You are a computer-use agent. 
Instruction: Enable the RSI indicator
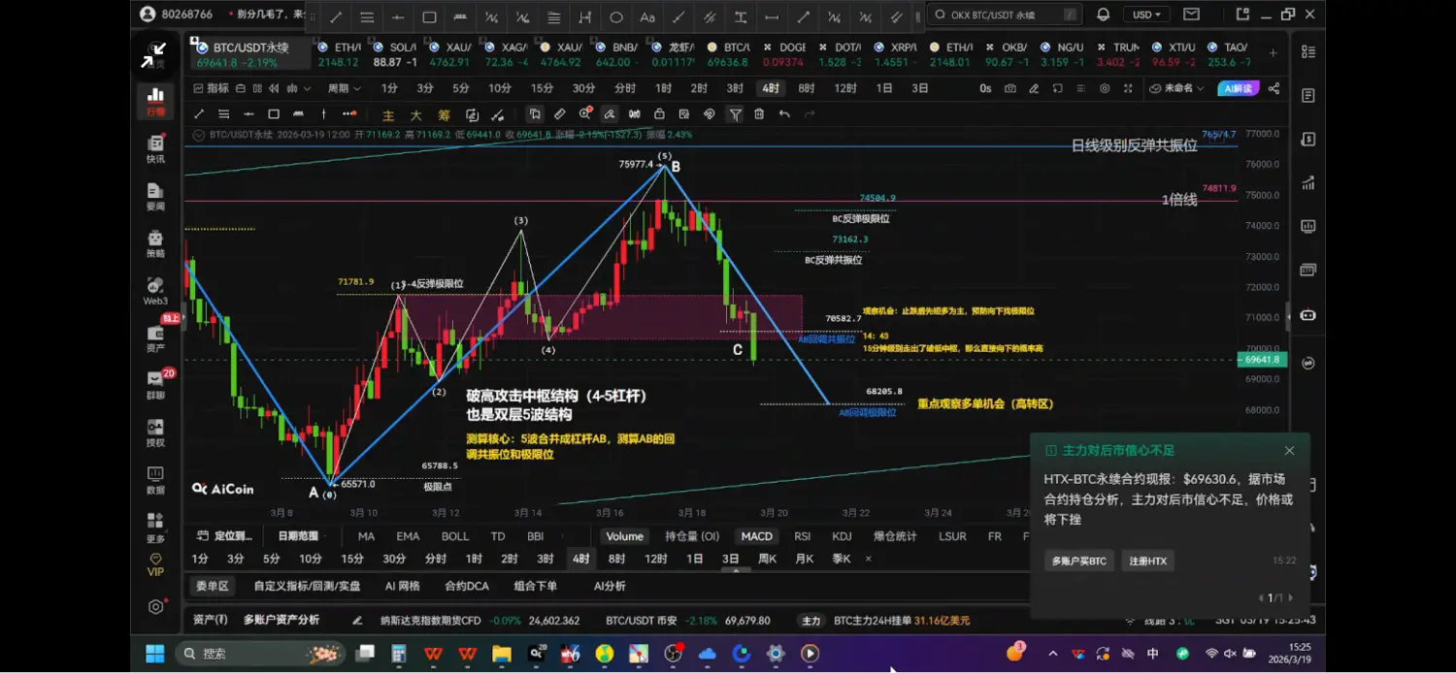click(803, 536)
